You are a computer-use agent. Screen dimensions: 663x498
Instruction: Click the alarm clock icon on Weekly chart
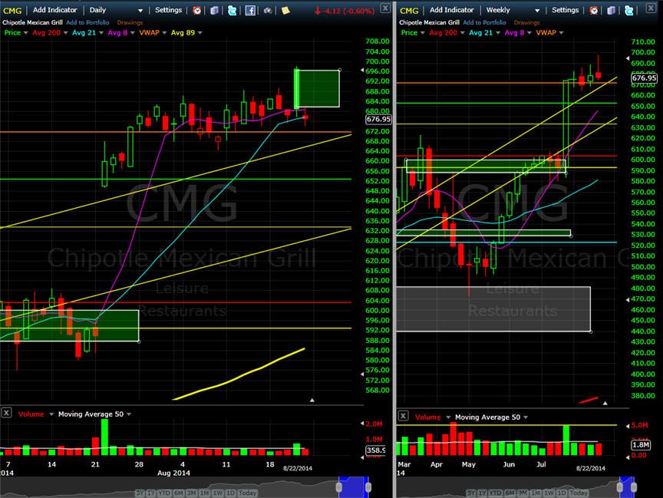click(594, 10)
